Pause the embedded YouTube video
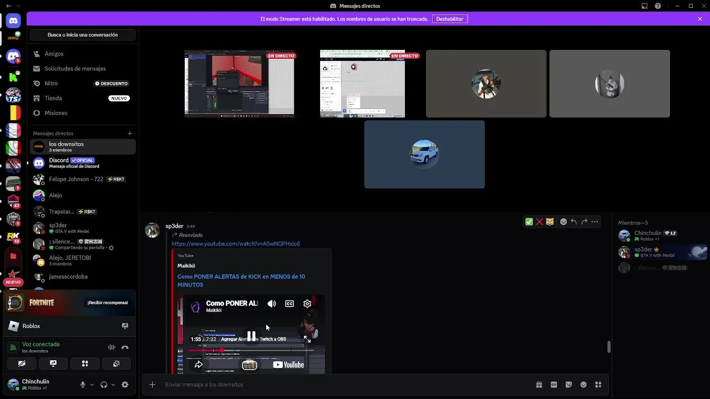Screen dimensions: 710x399 [x=251, y=336]
